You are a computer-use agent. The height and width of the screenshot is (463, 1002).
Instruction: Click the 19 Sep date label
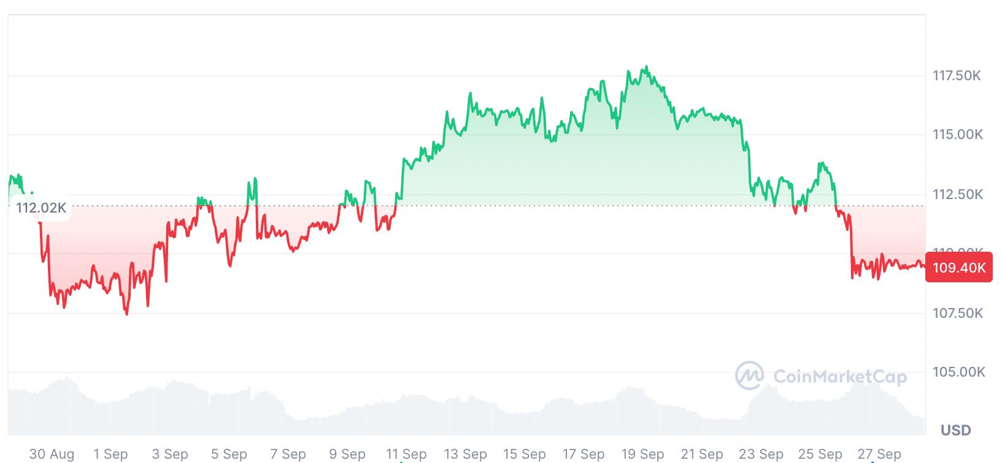[x=642, y=454]
